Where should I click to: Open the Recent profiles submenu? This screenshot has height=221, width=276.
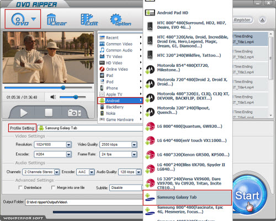coord(120,38)
